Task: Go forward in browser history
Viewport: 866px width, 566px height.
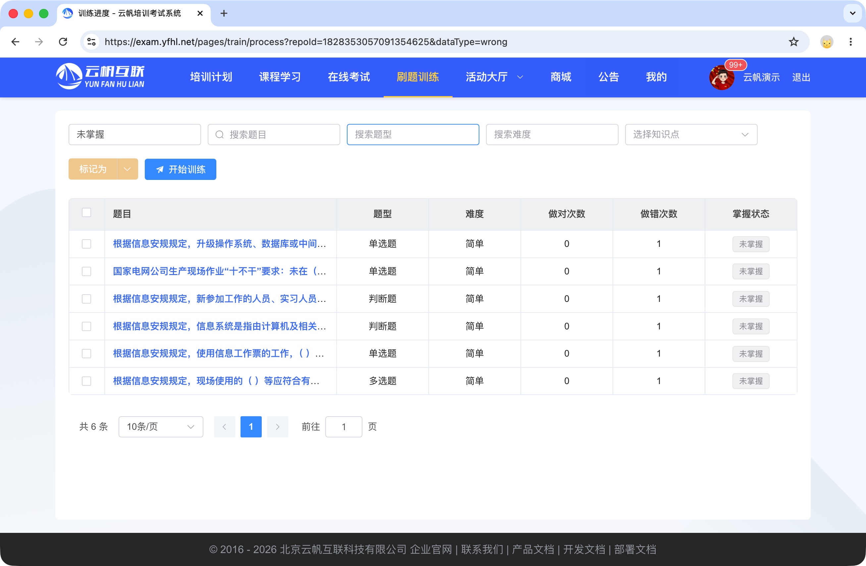Action: click(39, 42)
